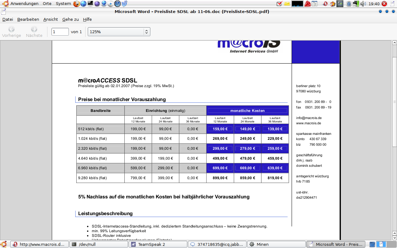Click the www.macrois.de text
The width and height of the screenshot is (397, 248).
309,123
